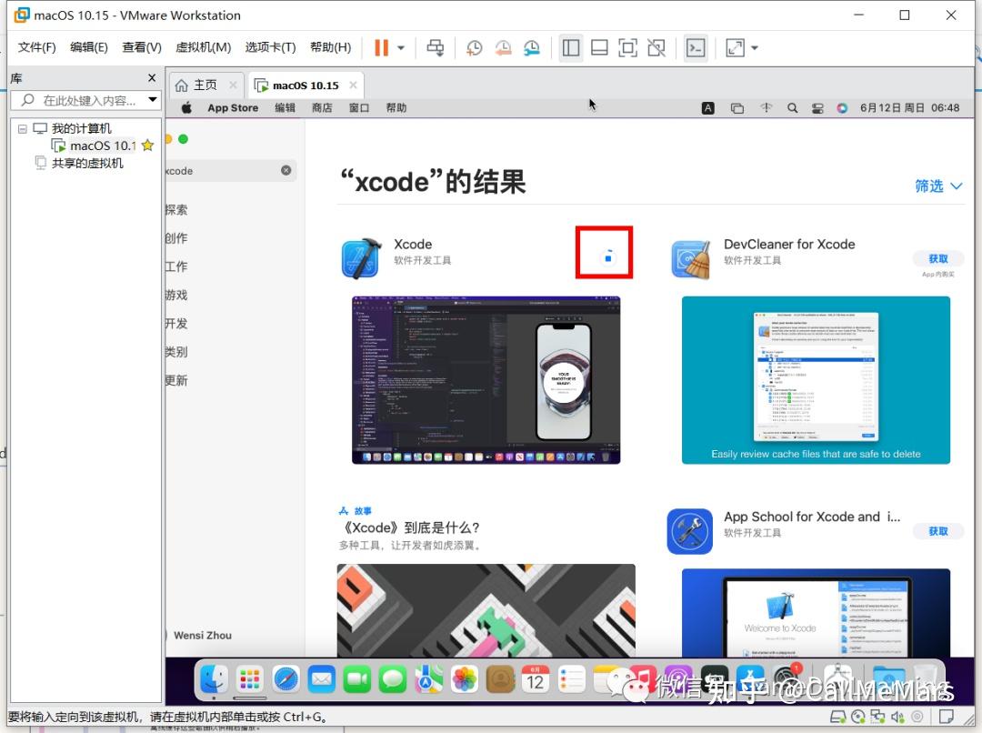The image size is (982, 733).
Task: Enter VMware full screen mode
Action: click(627, 47)
